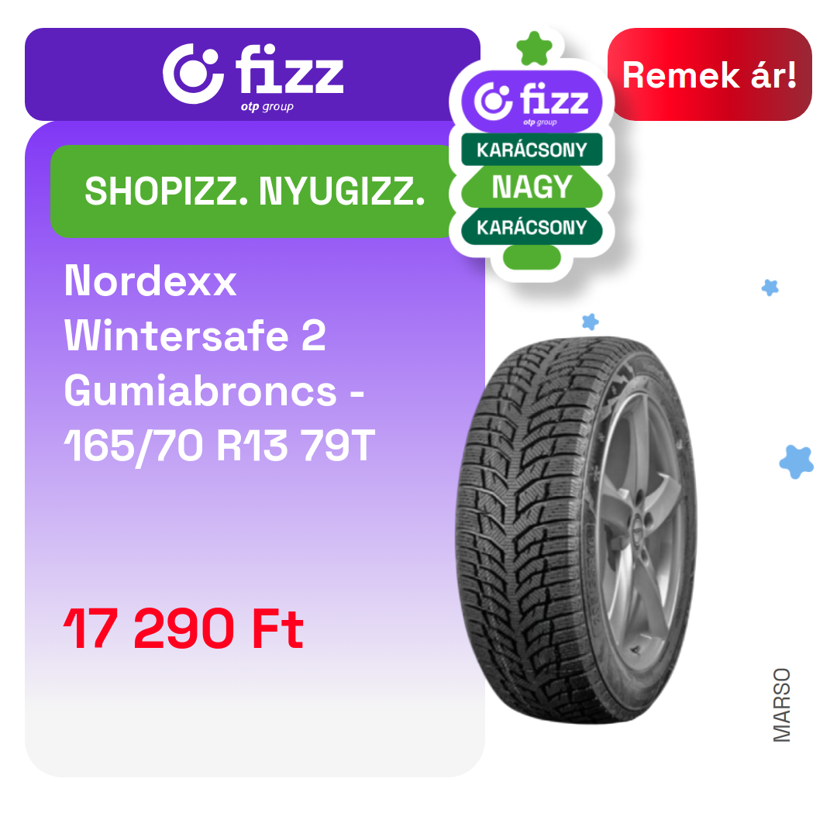
Task: Click the upper KARÁCSONY label on tree
Action: pos(532,150)
